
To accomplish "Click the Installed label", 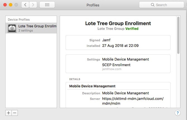I will pyautogui.click(x=93, y=46).
